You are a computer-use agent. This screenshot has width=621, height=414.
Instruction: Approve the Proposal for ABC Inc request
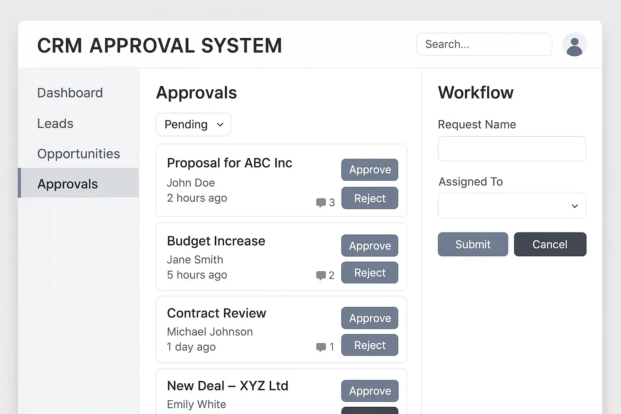click(370, 170)
